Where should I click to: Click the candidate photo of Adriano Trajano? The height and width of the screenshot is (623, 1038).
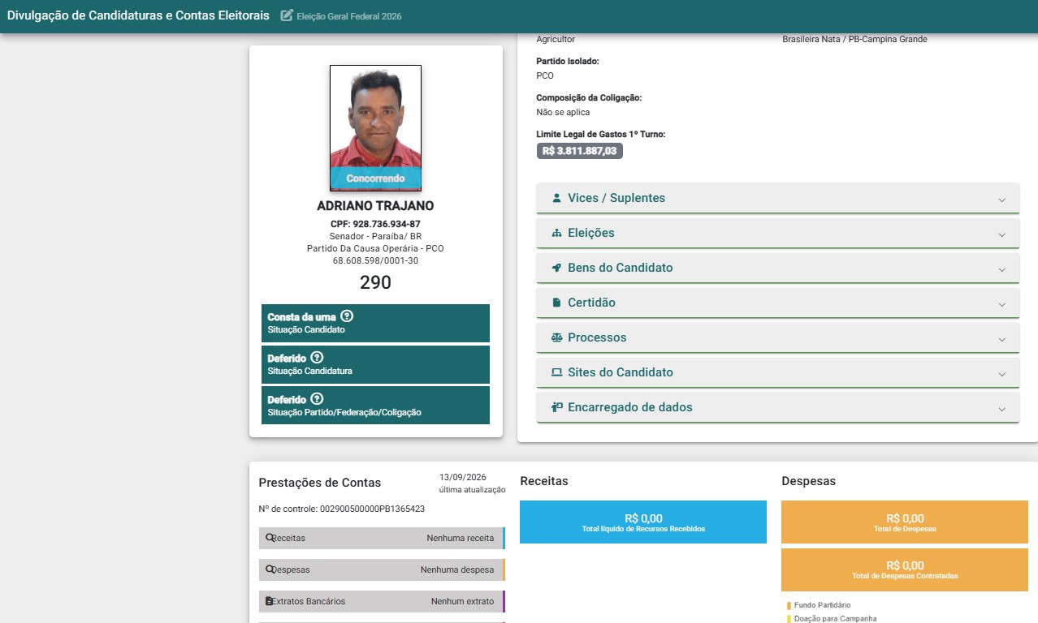click(375, 127)
